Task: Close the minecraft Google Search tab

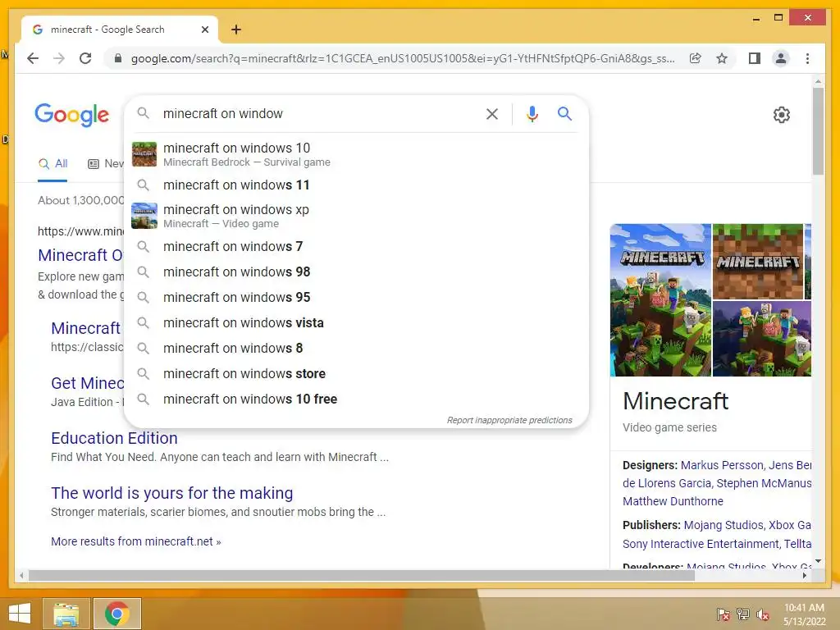Action: pos(204,30)
